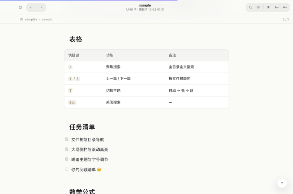
Task: Open the outline list icon
Action: point(258,7)
